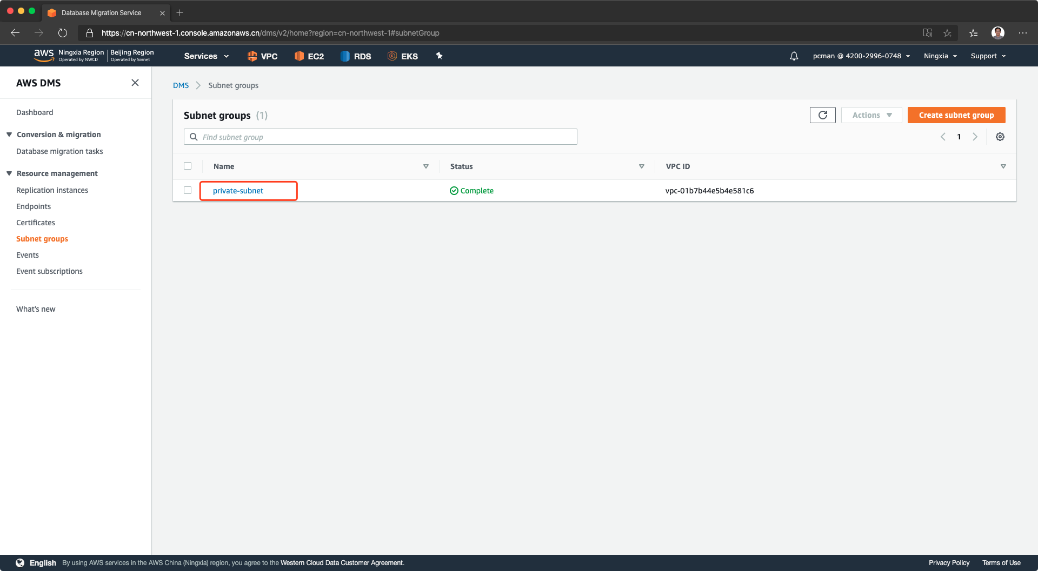
Task: Open Endpoints in the sidebar
Action: tap(34, 206)
